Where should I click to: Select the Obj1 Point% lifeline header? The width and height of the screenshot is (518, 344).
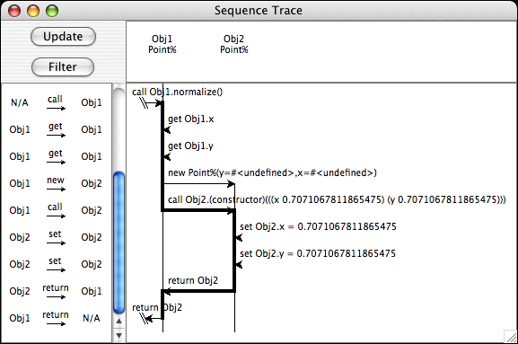162,44
